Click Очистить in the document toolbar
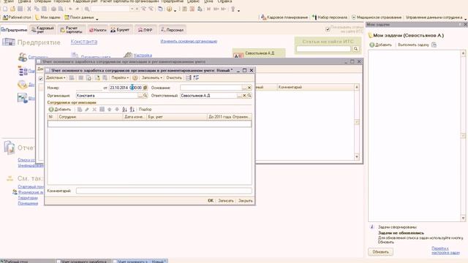Viewport: 468px width, 263px height. coord(174,78)
